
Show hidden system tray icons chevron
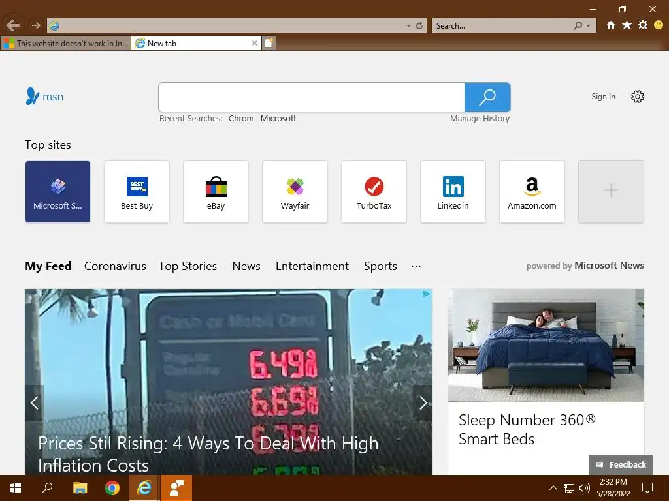point(553,488)
